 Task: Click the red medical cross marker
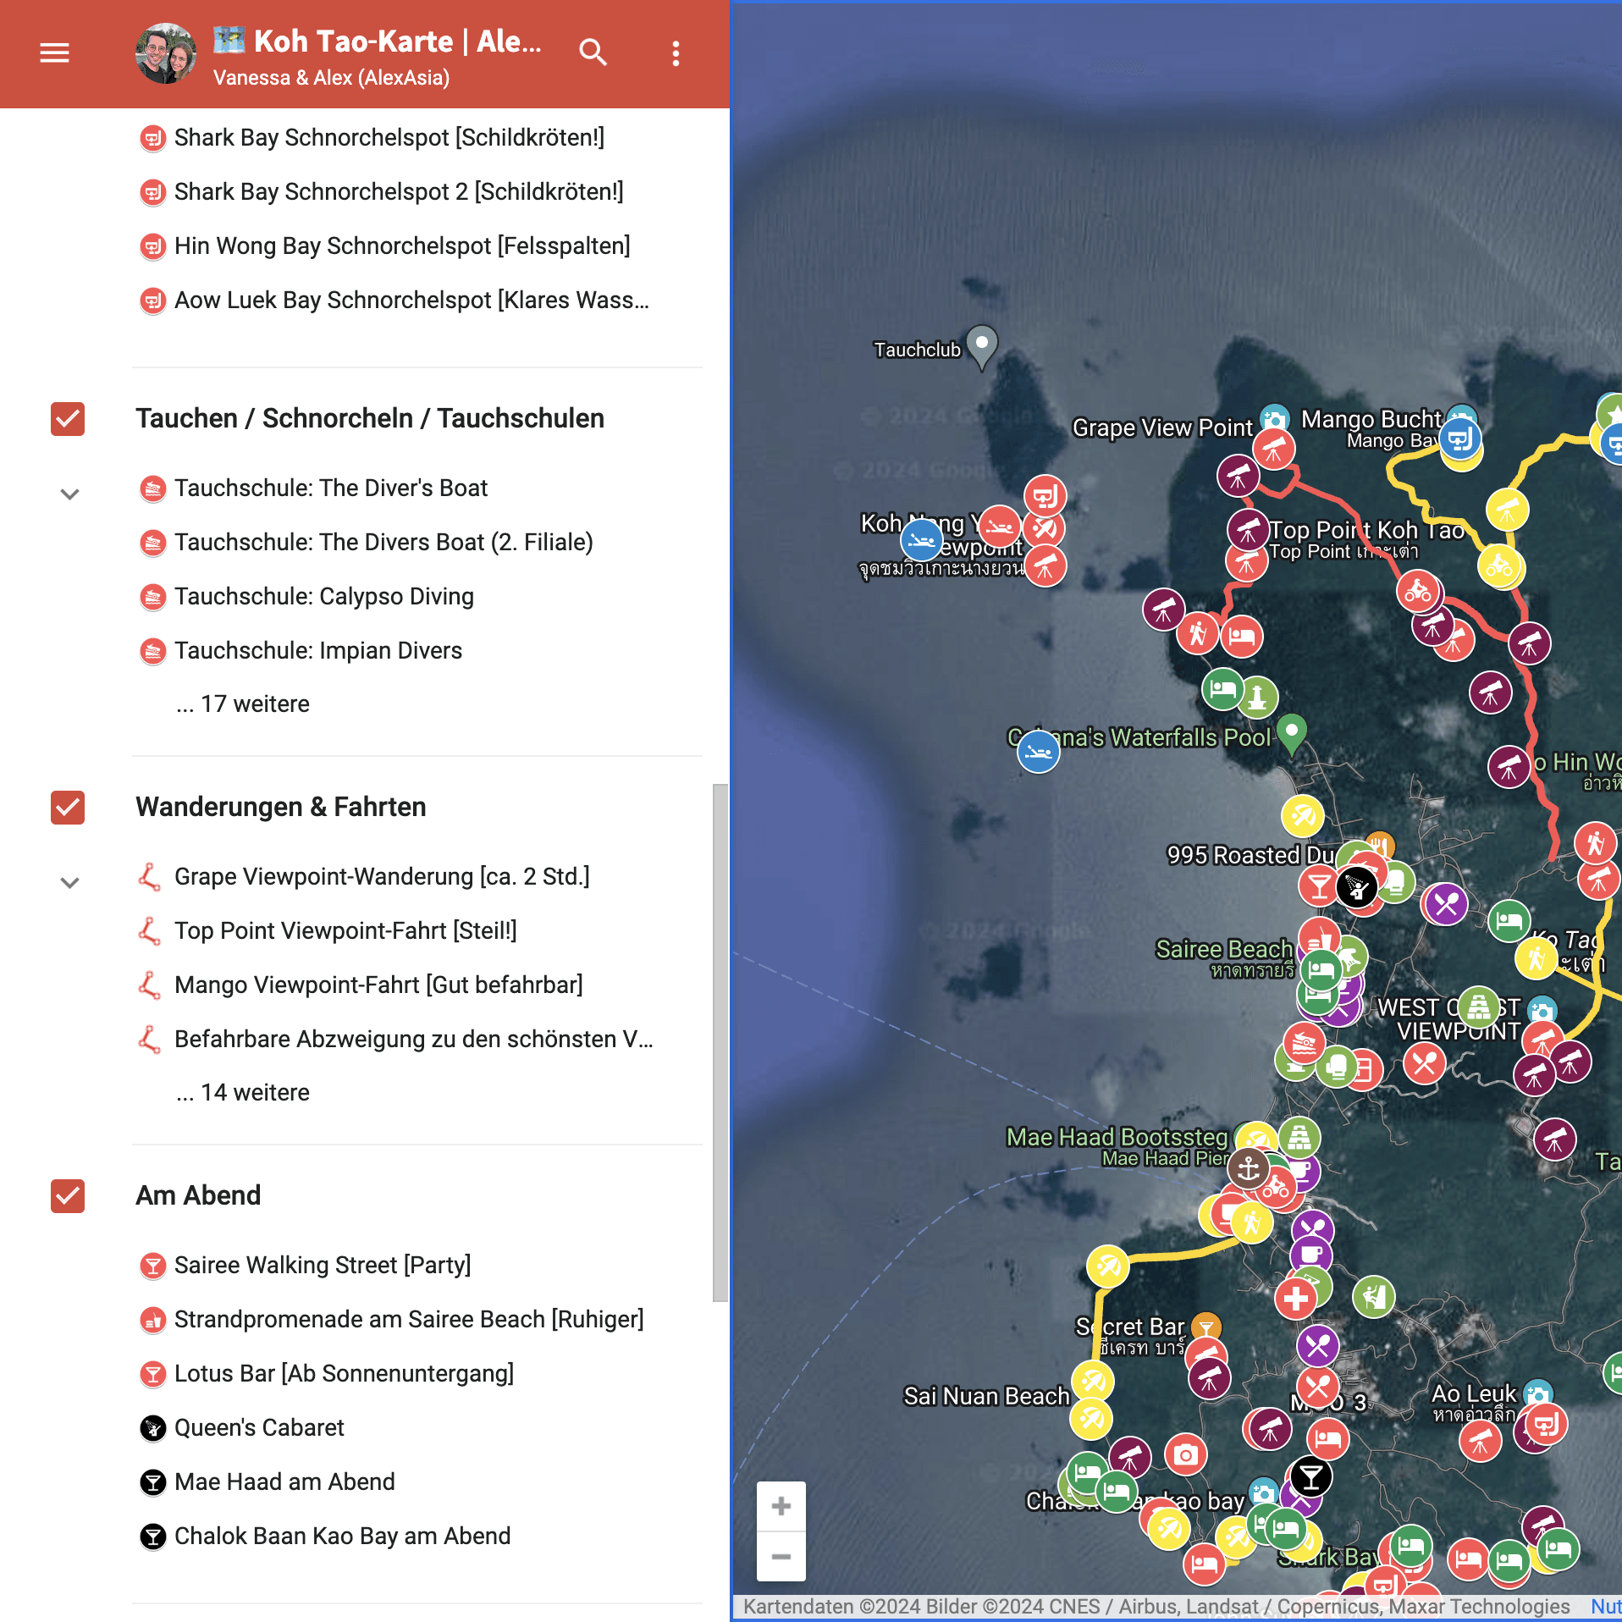(1295, 1299)
